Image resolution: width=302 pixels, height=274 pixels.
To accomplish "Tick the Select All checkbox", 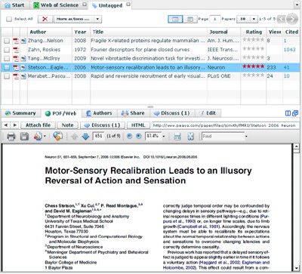I will (9, 19).
